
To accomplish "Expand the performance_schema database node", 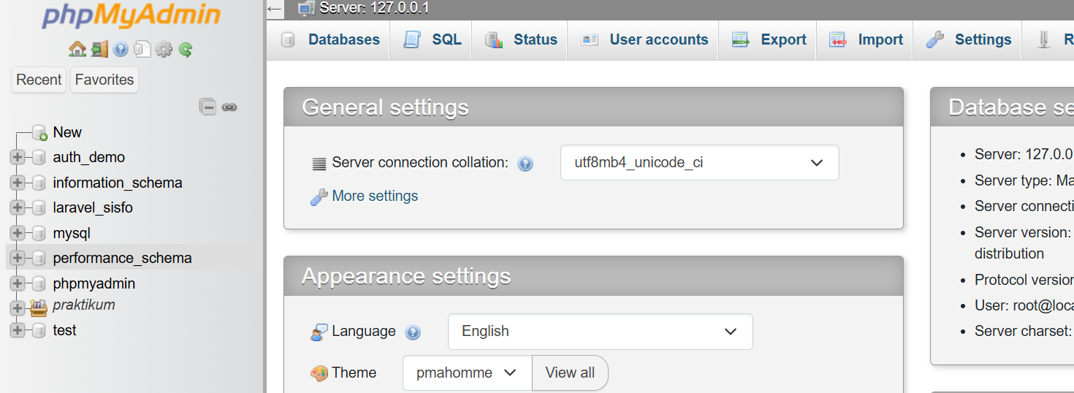I will tap(18, 258).
